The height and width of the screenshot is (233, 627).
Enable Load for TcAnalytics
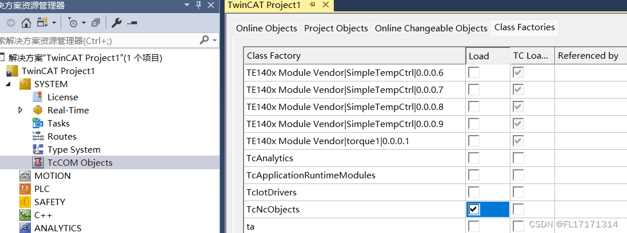click(474, 158)
